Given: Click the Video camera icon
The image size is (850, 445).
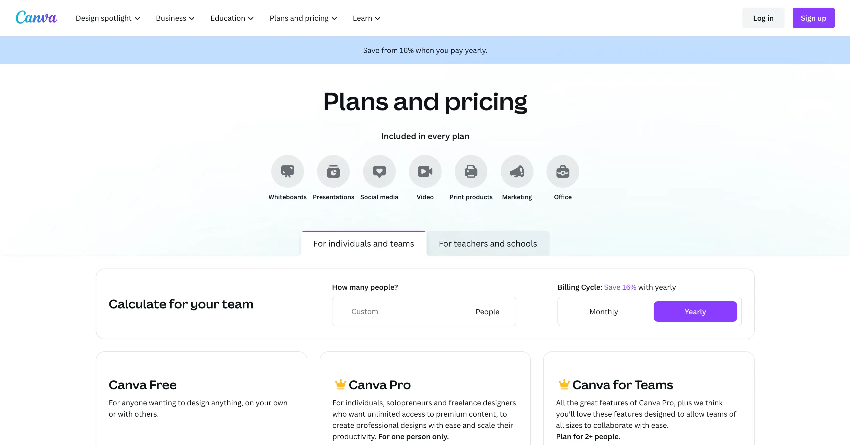Looking at the screenshot, I should [425, 171].
